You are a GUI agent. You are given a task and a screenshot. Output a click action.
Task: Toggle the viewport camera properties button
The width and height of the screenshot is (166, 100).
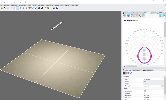[124, 73]
